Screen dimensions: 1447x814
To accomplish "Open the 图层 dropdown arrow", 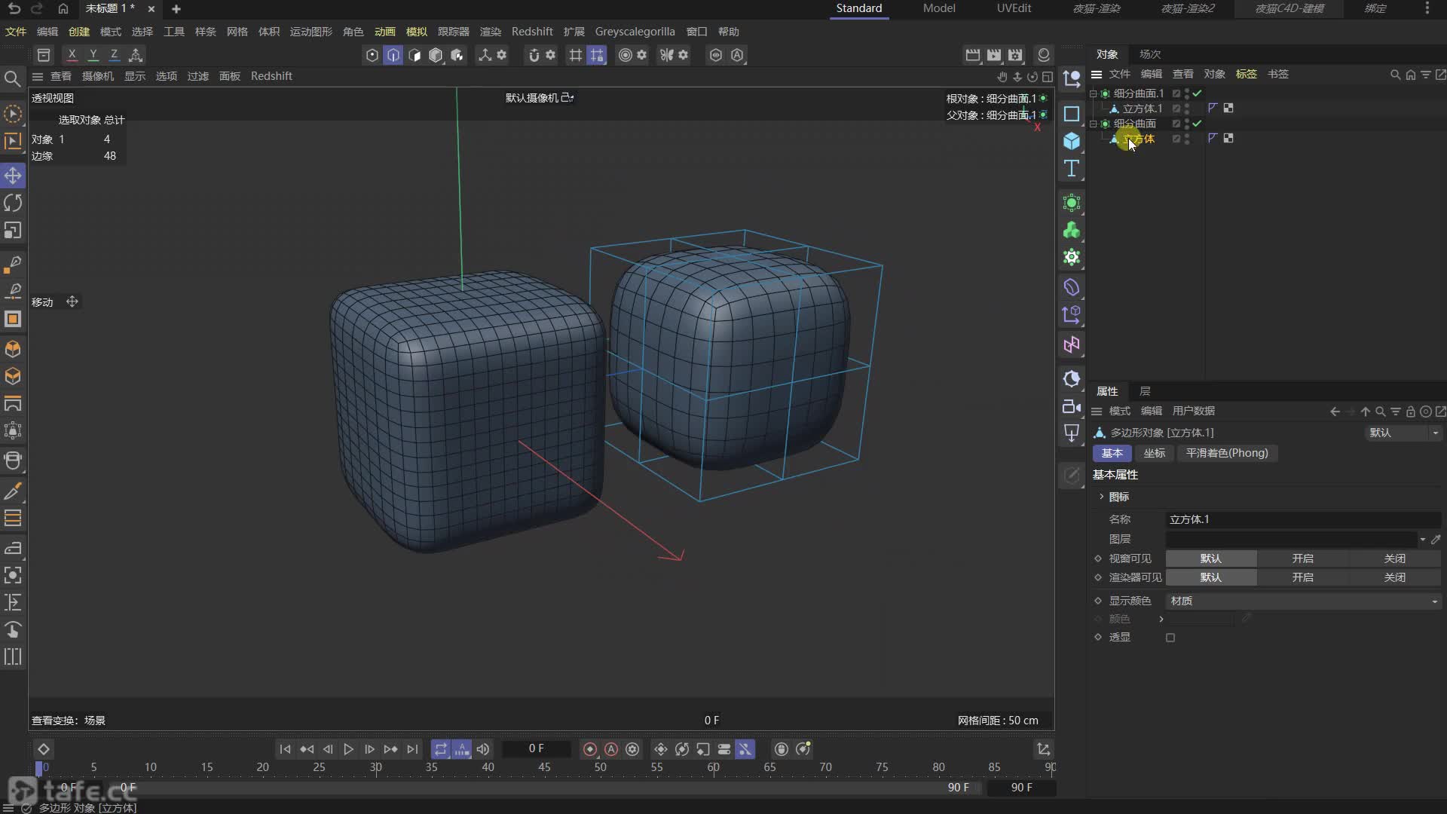I will coord(1423,539).
